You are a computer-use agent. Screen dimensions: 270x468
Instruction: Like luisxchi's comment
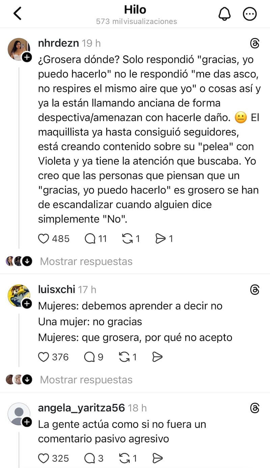tap(44, 357)
